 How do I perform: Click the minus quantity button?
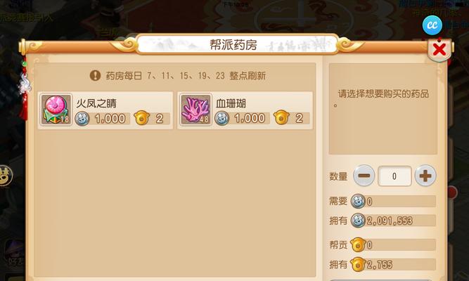pyautogui.click(x=364, y=176)
